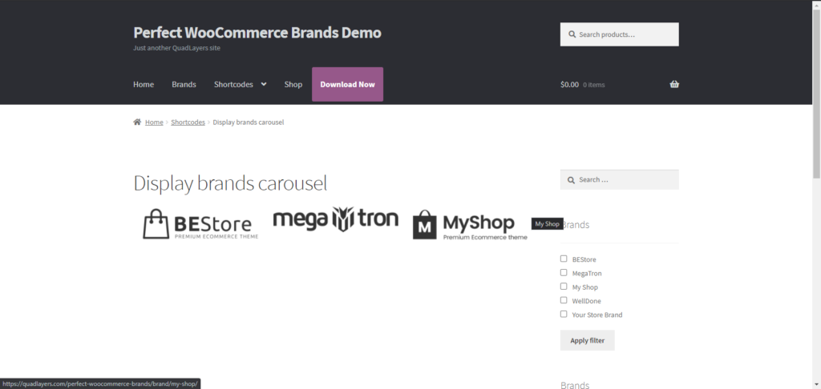
Task: Expand the Shortcodes menu arrow
Action: click(x=263, y=84)
